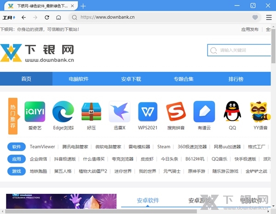Image resolution: width=276 pixels, height=214 pixels.
Task: Open the 应用发布 link
Action: coord(250,29)
